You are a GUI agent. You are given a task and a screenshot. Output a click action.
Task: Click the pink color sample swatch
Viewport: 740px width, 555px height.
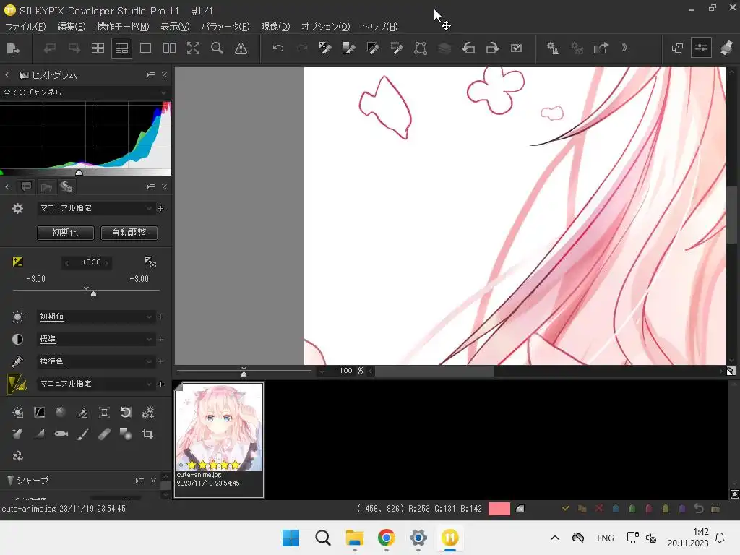pyautogui.click(x=499, y=508)
